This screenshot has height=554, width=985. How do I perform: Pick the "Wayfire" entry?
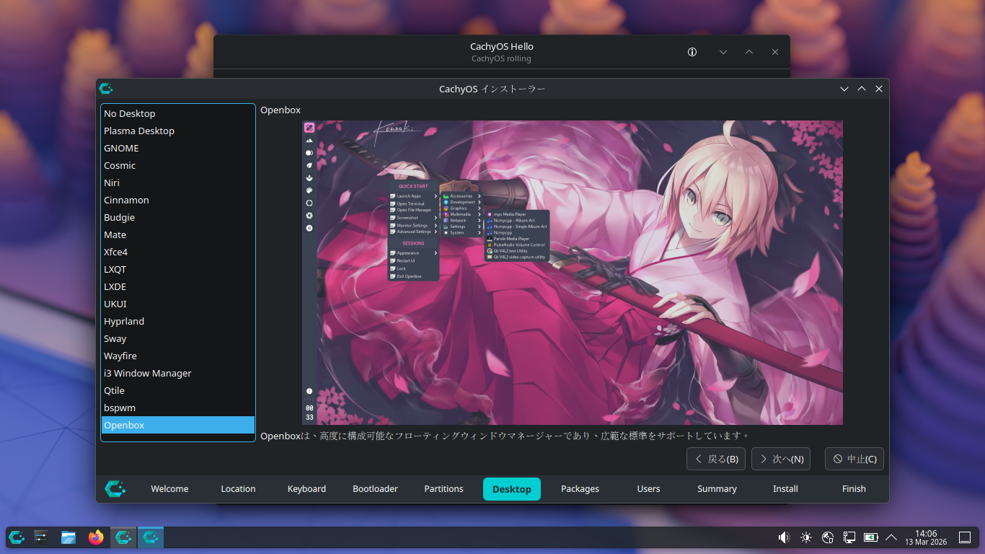point(178,356)
